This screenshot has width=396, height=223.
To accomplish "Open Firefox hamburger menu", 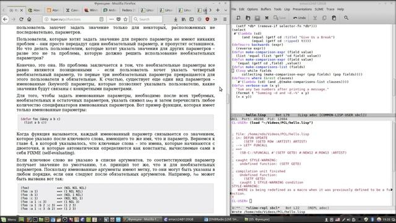I will point(225,19).
